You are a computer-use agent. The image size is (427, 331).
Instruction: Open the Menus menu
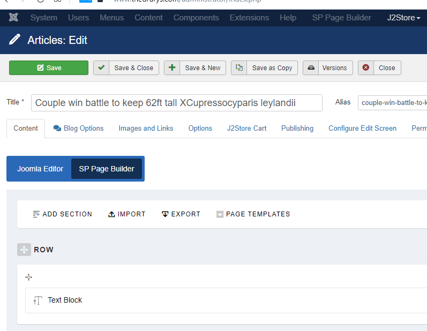pyautogui.click(x=111, y=18)
